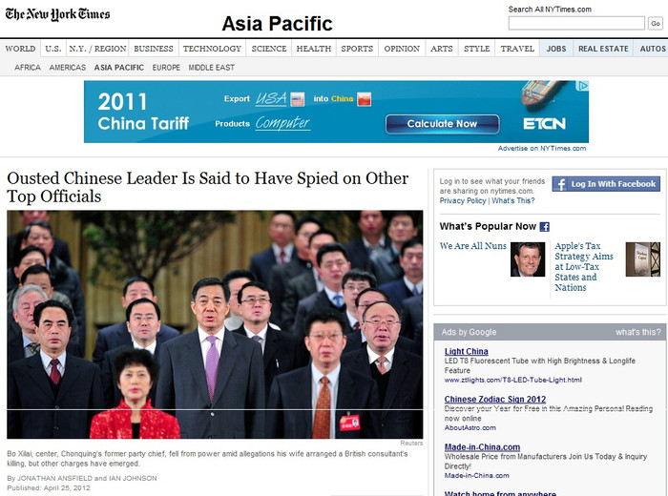Open the We Are All Nuns columnist thumbnail
Image resolution: width=668 pixels, height=496 pixels.
point(528,259)
